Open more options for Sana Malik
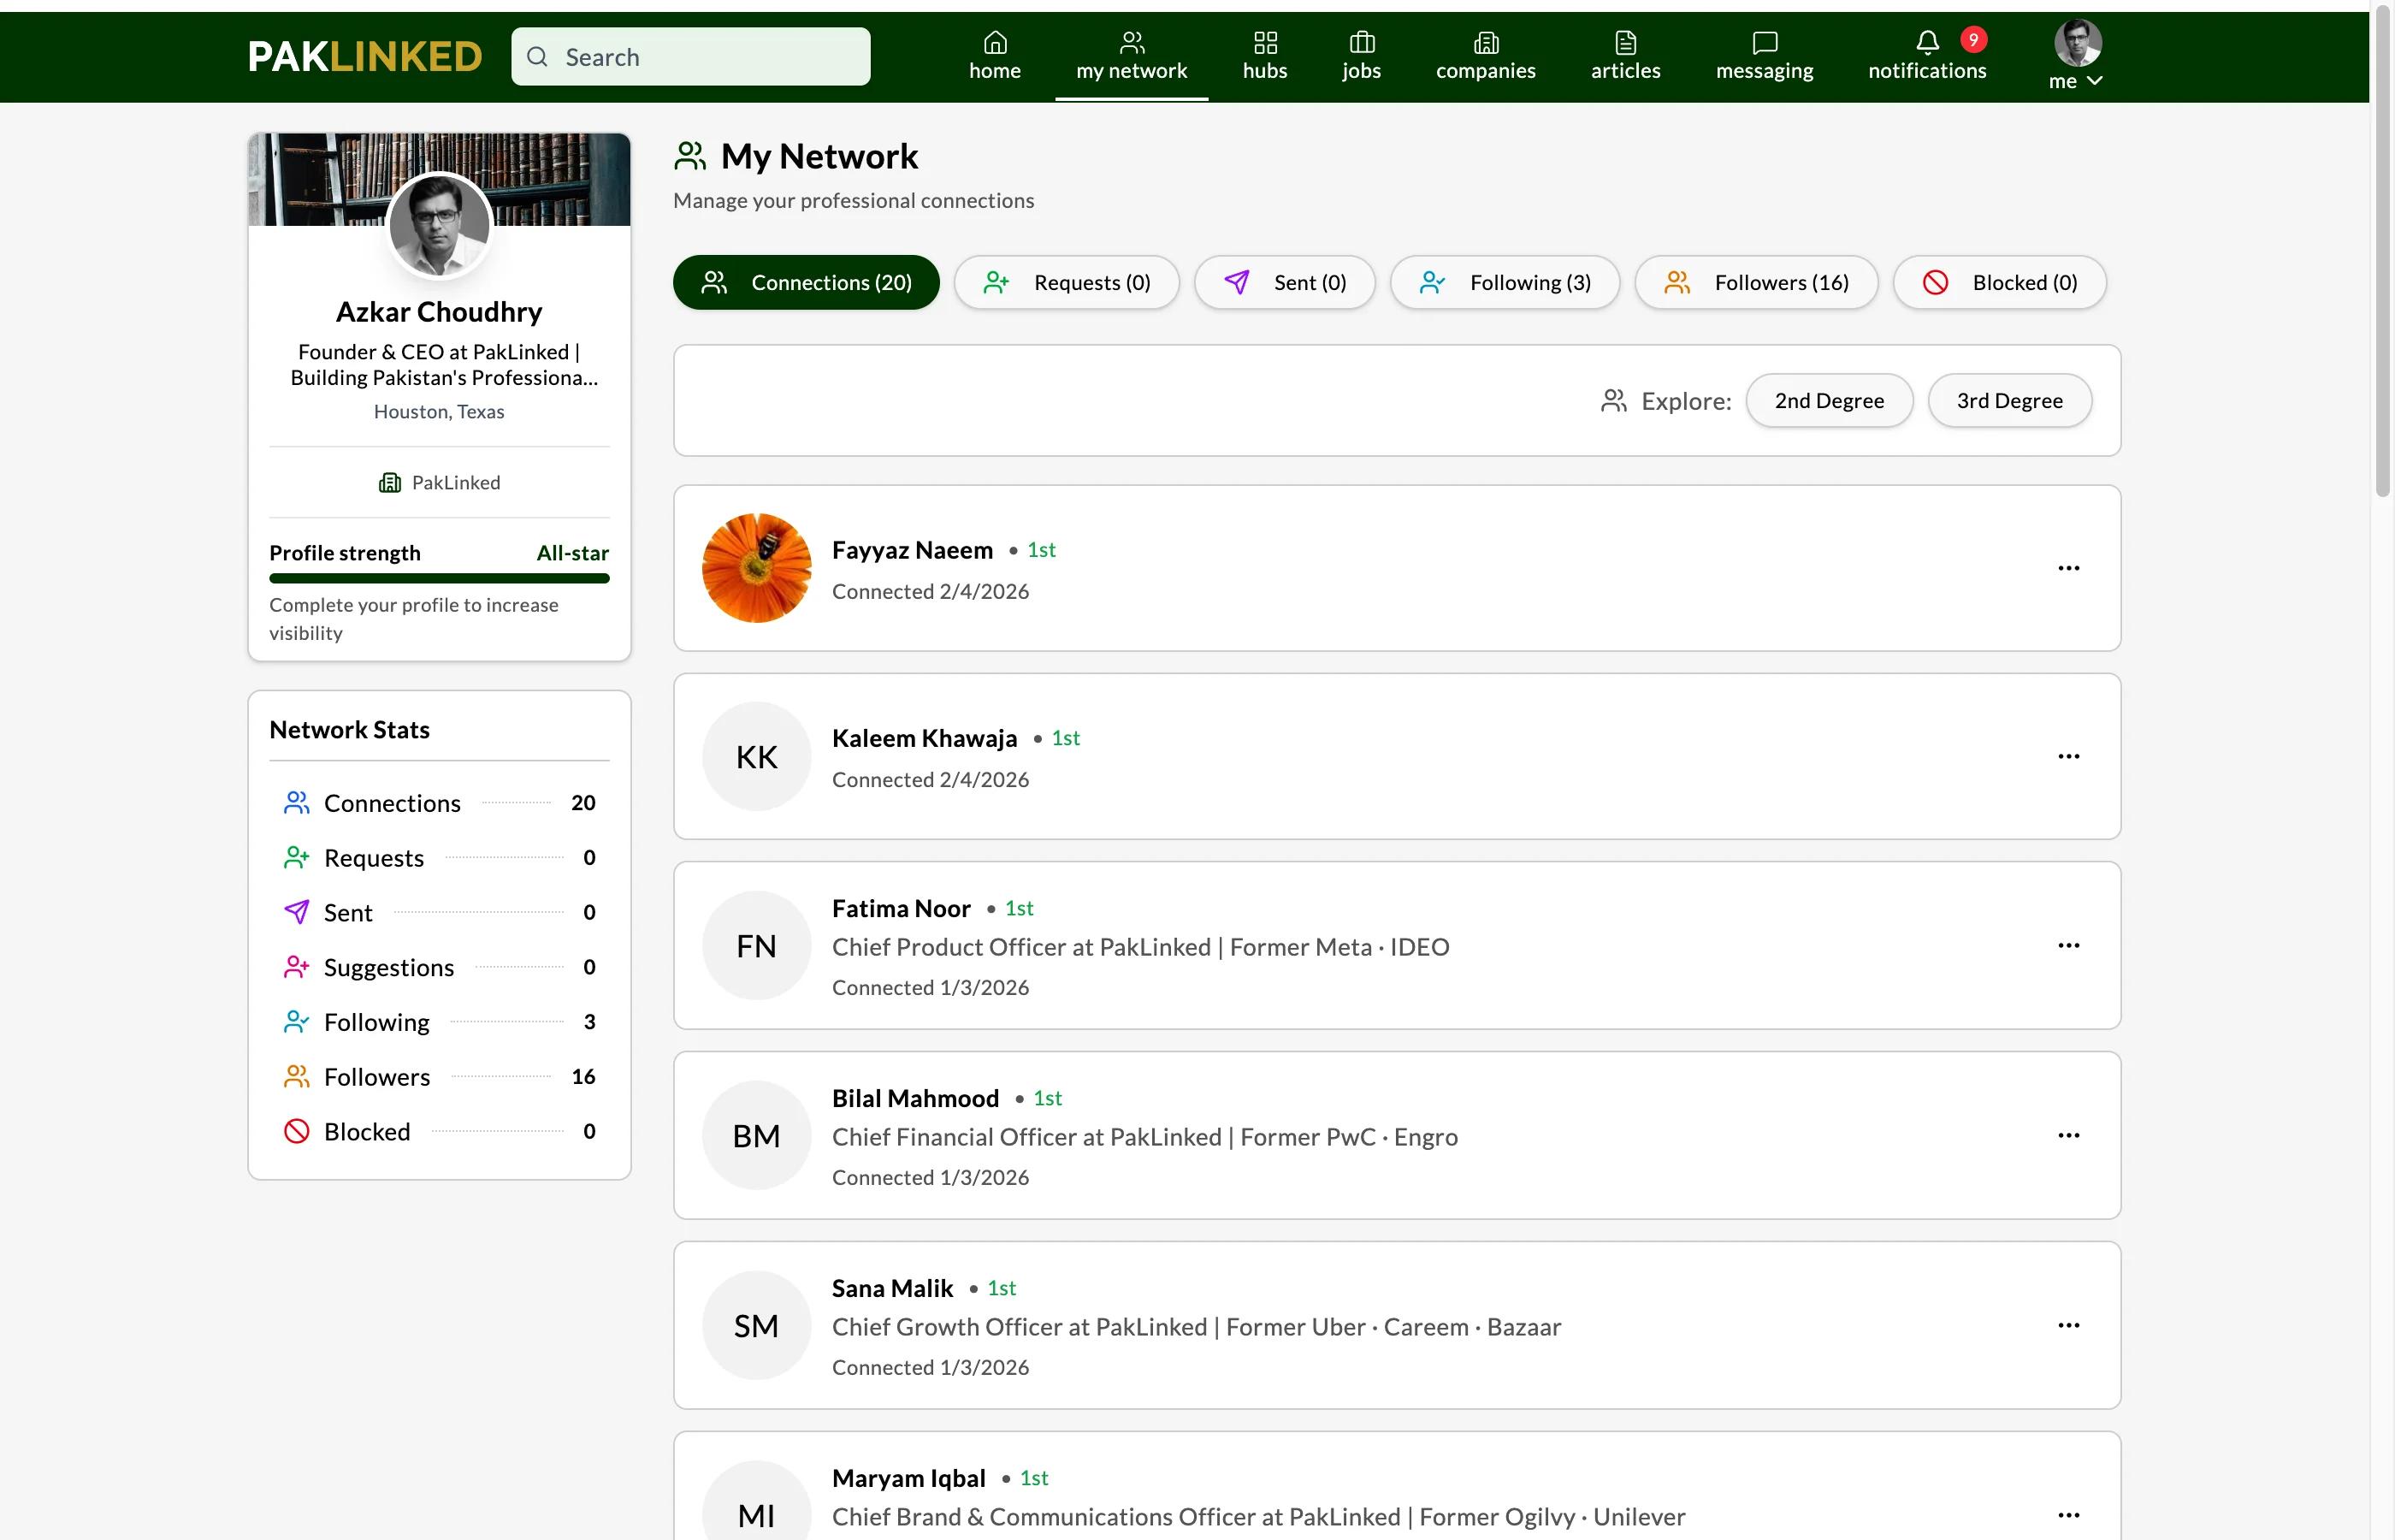This screenshot has width=2395, height=1540. pyautogui.click(x=2068, y=1325)
